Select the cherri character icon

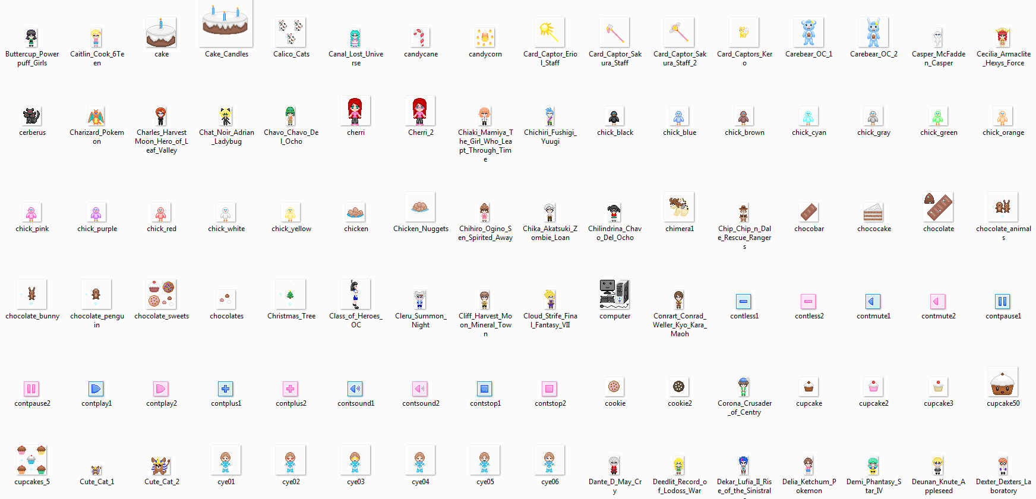click(355, 111)
